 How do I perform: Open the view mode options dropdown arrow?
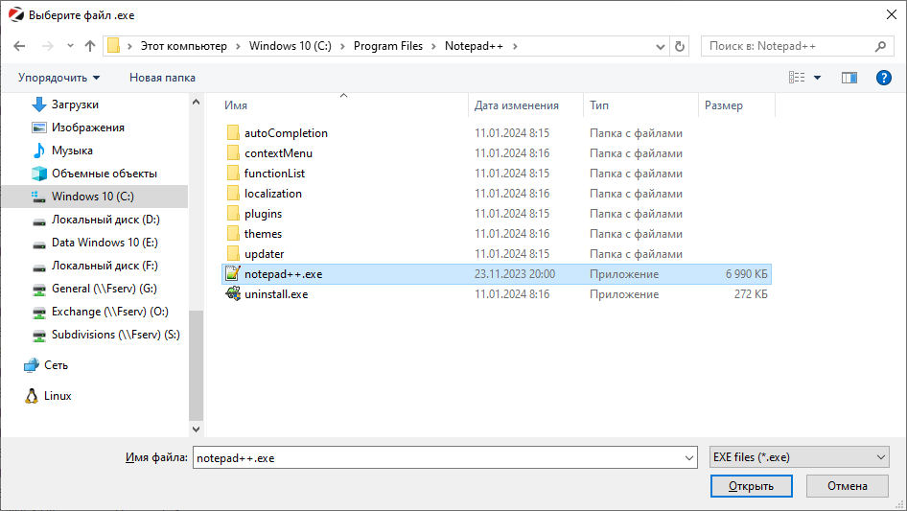(x=817, y=78)
